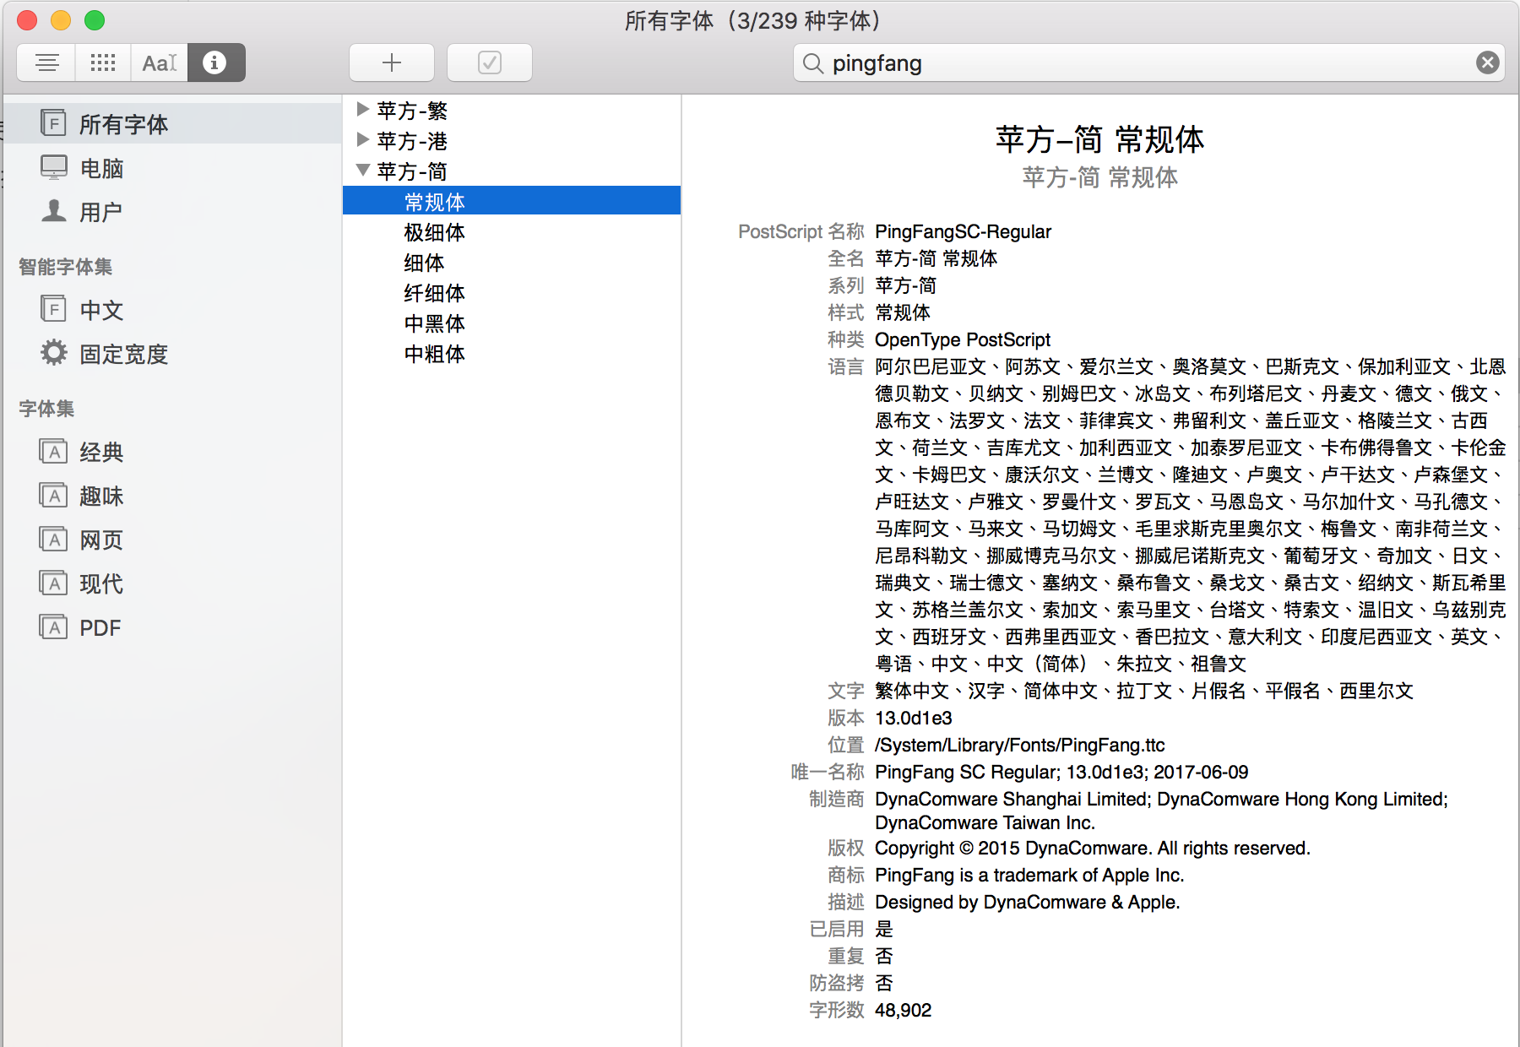Click the trademark line about Apple Inc.
Viewport: 1520px width, 1047px height.
1029,875
